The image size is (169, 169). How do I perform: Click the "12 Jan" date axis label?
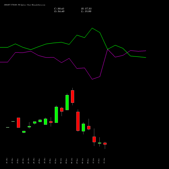point(93,161)
